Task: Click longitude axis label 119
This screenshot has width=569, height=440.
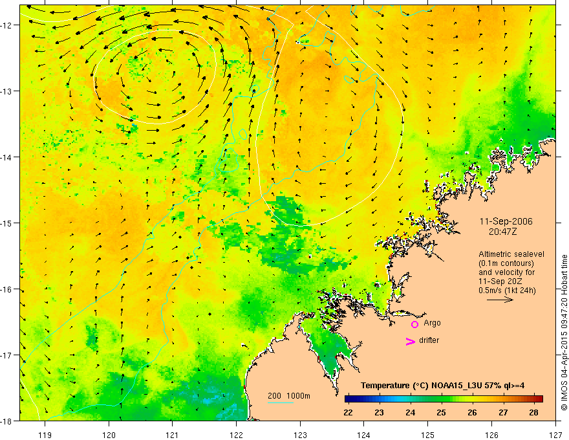Action: click(45, 435)
